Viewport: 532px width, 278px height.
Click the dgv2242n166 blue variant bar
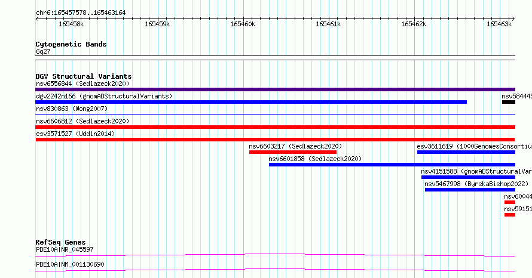coord(251,102)
